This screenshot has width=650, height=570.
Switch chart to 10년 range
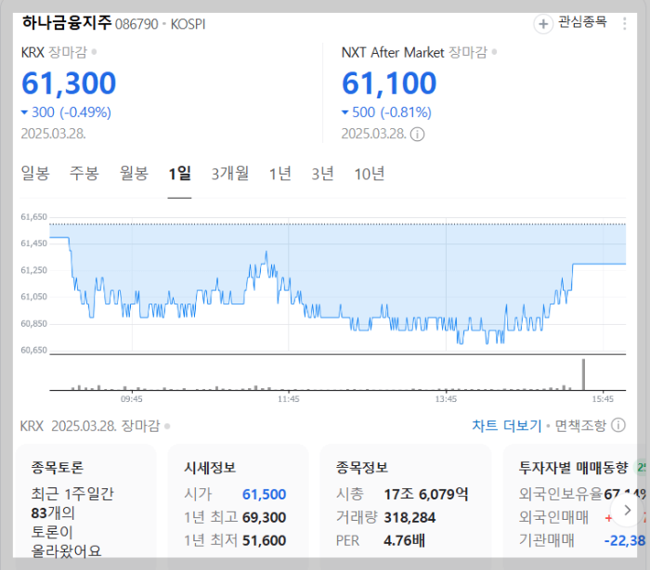point(369,174)
